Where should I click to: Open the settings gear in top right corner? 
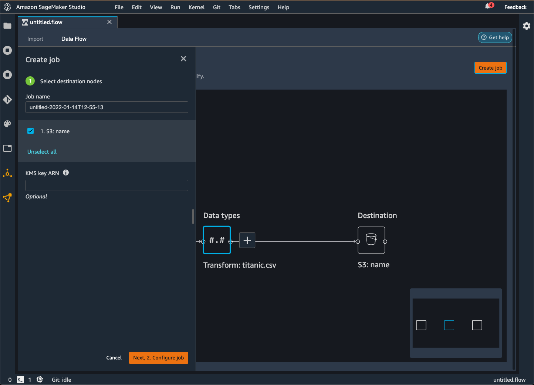pos(527,26)
